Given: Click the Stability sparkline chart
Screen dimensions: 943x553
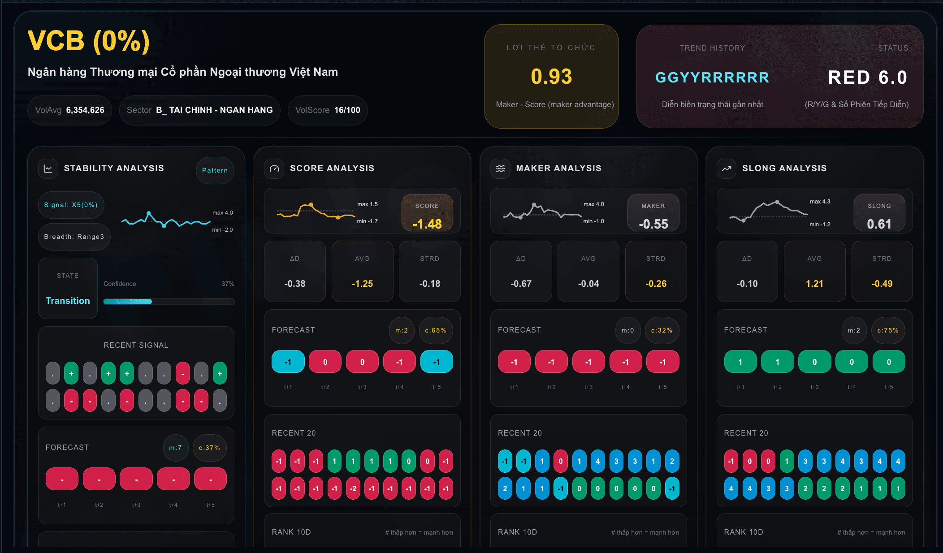Looking at the screenshot, I should click(x=166, y=220).
